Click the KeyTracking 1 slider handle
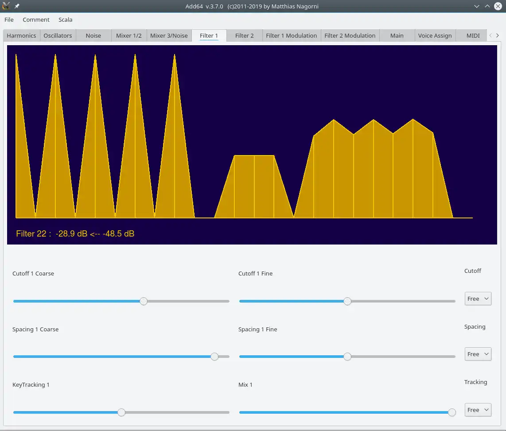The height and width of the screenshot is (431, 506). click(121, 412)
